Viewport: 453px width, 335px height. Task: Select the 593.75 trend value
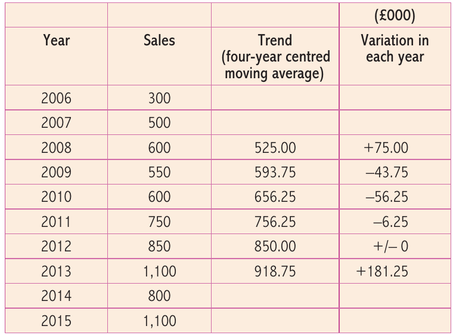(x=275, y=173)
